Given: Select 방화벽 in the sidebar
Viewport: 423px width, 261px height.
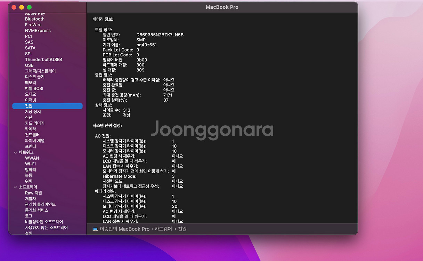Looking at the screenshot, I should coord(31,169).
